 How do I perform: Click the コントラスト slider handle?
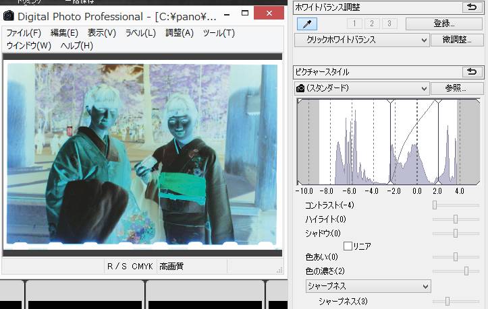(x=435, y=205)
